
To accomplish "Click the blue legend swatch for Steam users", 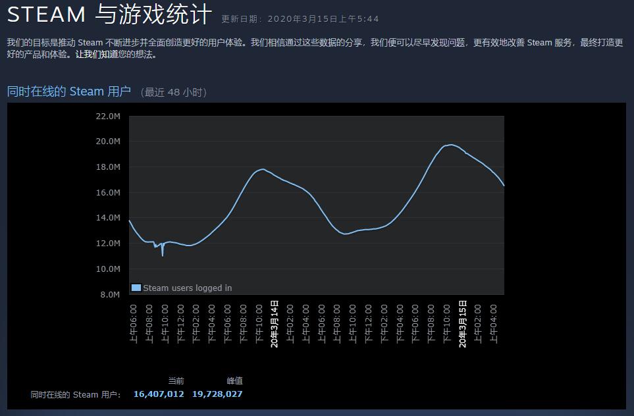I will [x=136, y=288].
